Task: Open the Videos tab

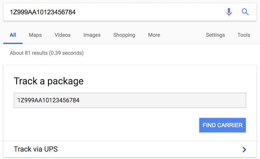Action: [62, 35]
